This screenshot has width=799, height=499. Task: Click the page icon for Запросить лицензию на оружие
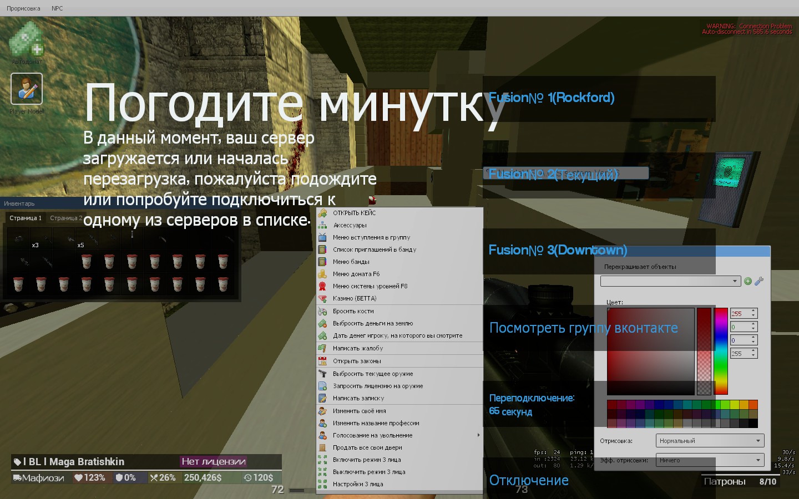(x=322, y=386)
